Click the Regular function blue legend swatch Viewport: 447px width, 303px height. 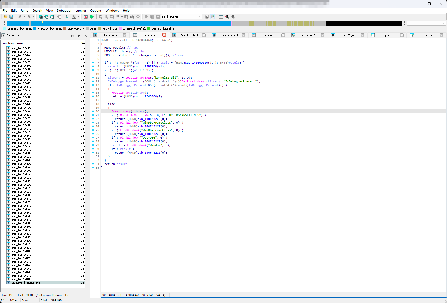point(35,29)
